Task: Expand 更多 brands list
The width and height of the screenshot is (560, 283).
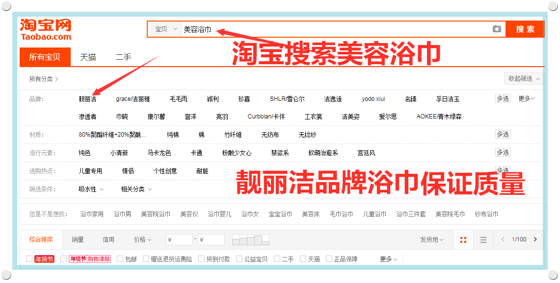Action: (527, 99)
